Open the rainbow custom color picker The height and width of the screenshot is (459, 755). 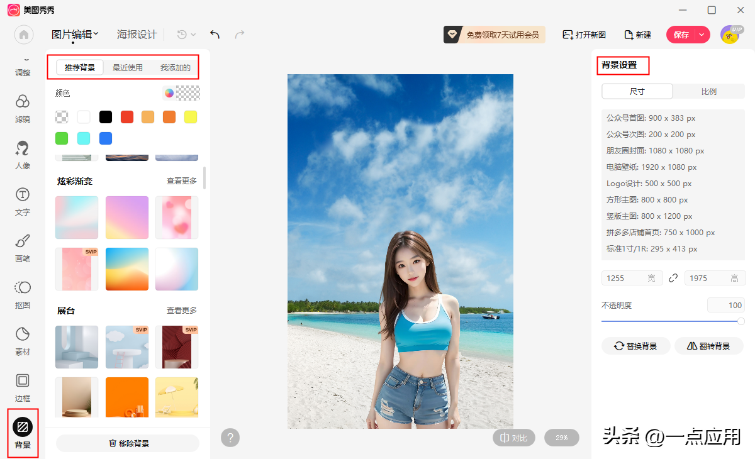tap(169, 93)
